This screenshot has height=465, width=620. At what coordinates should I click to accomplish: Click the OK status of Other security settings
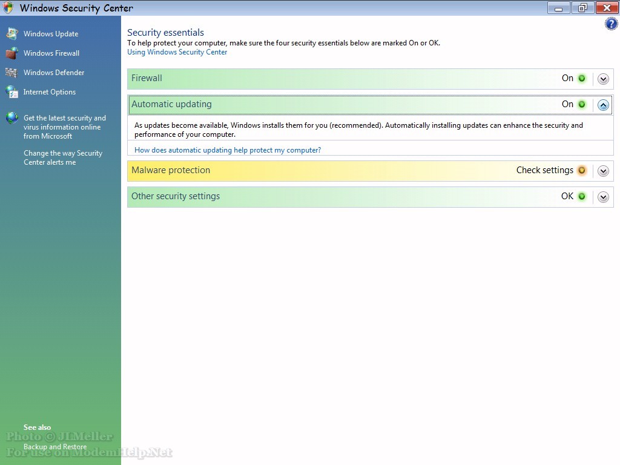point(567,196)
